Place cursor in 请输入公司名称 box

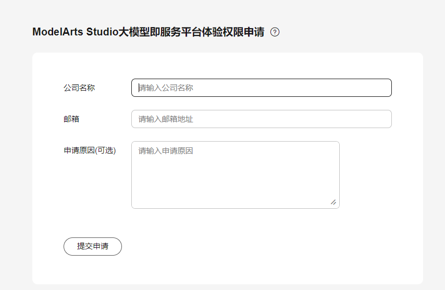pos(261,88)
